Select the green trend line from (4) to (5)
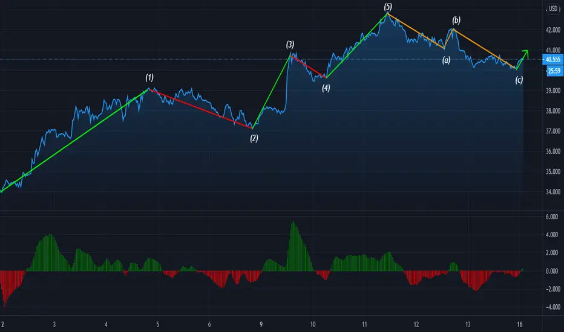This screenshot has height=332, width=564. click(x=356, y=45)
